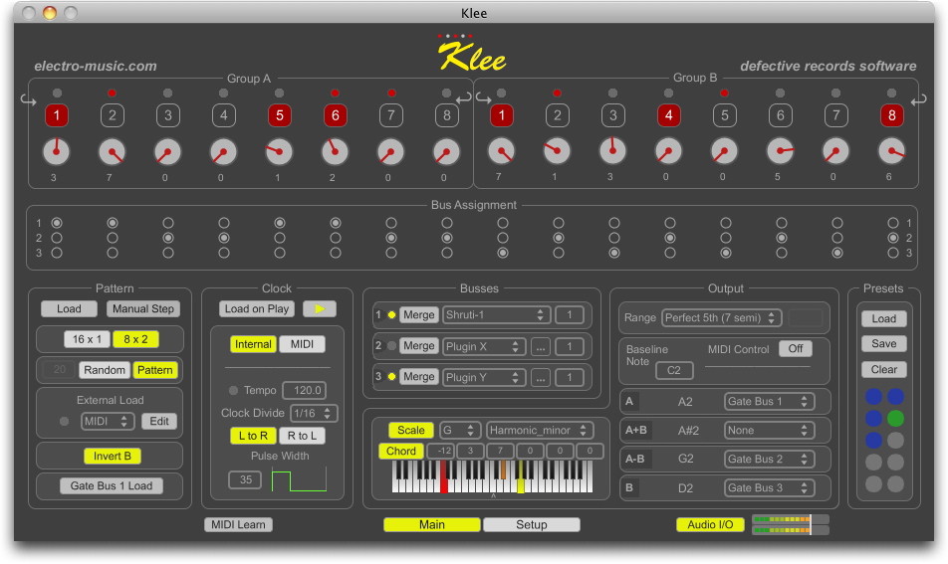Select bus 1 radio for Group A step 1
948x564 pixels.
56,223
